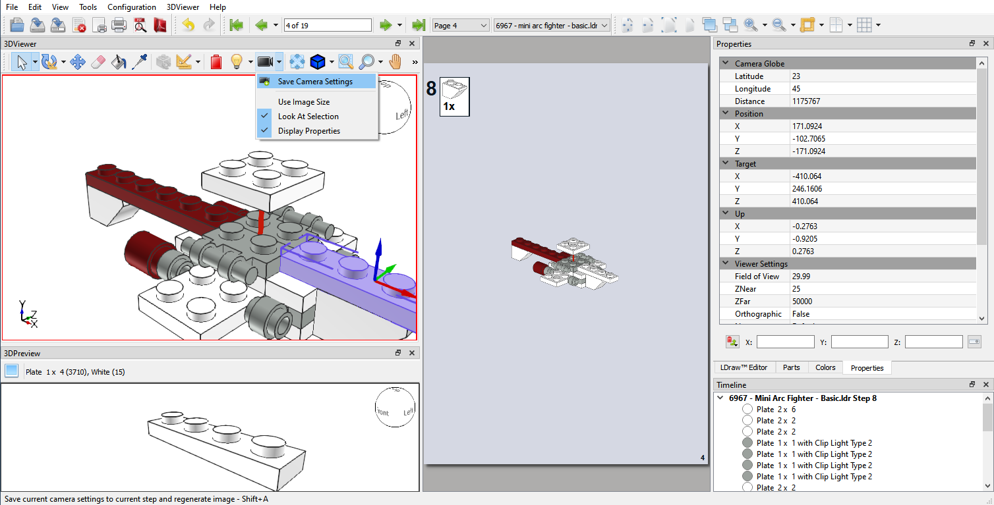Open the Export to PDF icon
994x505 pixels.
click(x=160, y=24)
